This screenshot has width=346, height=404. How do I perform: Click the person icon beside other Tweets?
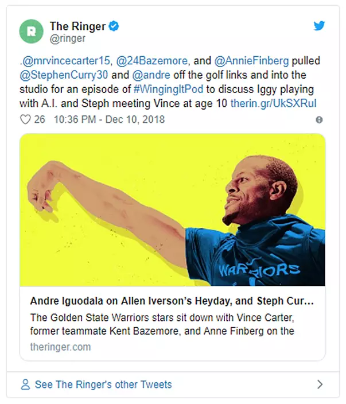25,384
